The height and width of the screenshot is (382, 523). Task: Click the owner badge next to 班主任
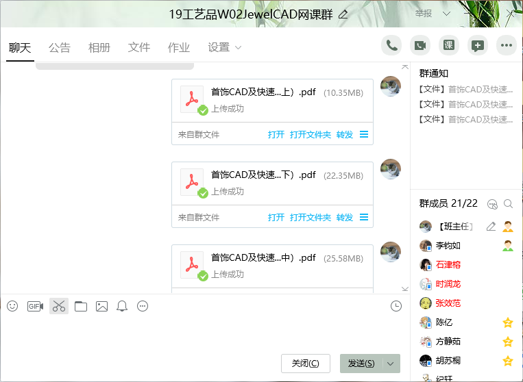tap(508, 227)
